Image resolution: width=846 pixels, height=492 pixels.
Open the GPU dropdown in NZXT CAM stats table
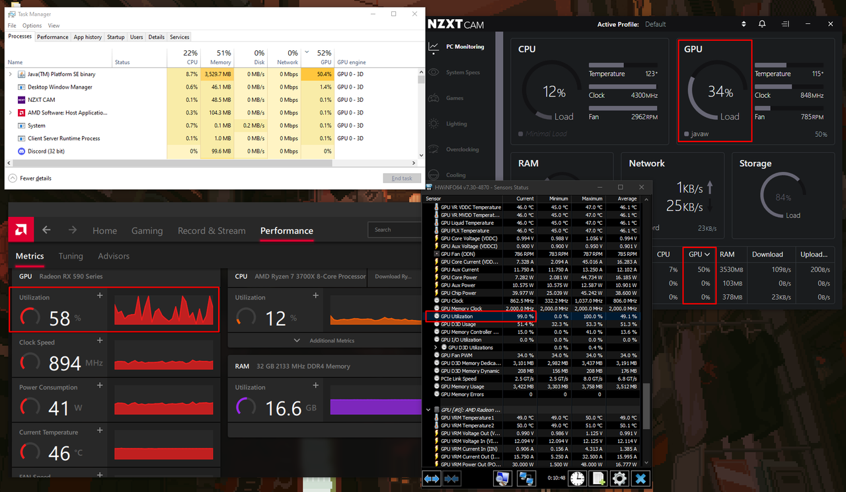[699, 253]
